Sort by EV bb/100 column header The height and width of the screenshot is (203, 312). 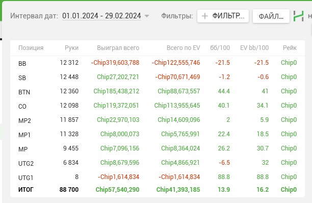click(254, 48)
